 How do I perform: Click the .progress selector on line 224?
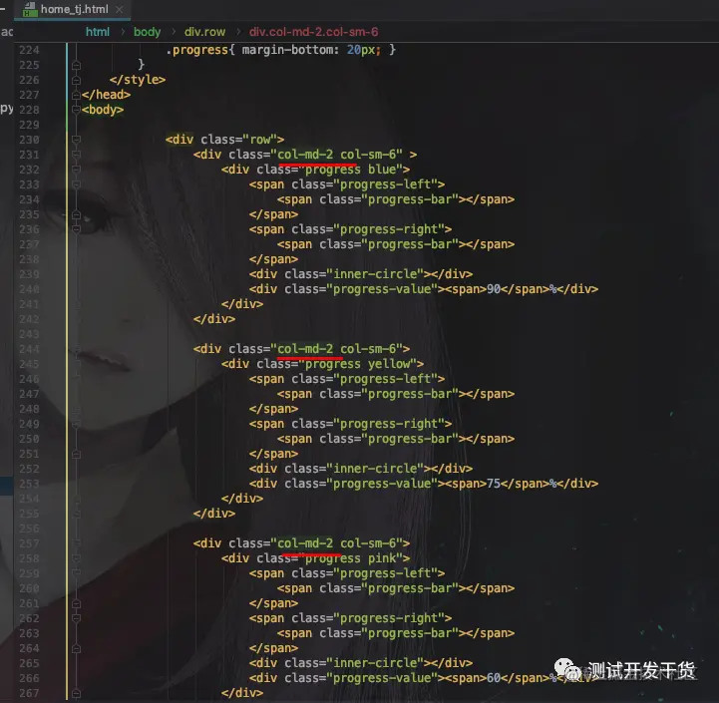click(x=196, y=50)
